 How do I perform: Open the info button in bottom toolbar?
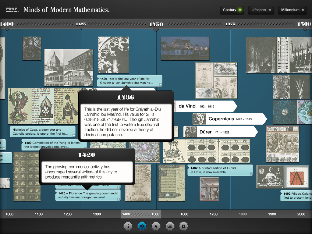(x=128, y=226)
